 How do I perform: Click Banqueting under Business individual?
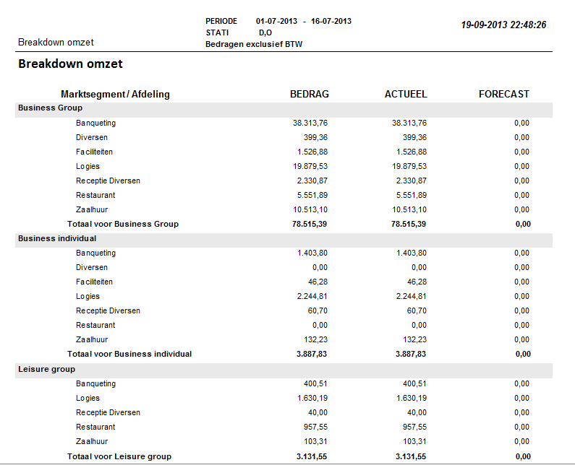95,253
